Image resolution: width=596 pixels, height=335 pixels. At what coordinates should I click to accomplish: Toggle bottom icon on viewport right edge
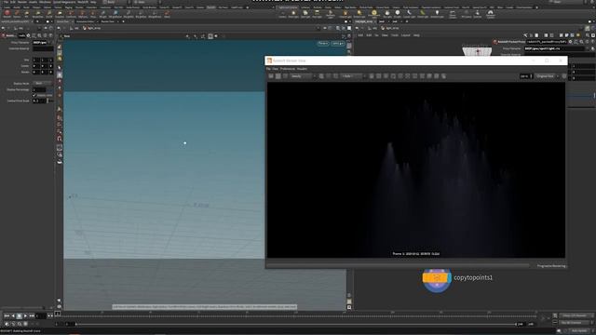(x=349, y=307)
